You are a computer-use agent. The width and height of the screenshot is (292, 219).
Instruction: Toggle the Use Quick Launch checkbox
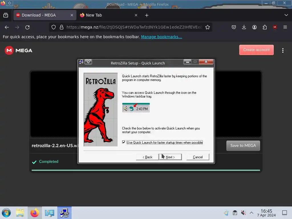[x=124, y=142]
